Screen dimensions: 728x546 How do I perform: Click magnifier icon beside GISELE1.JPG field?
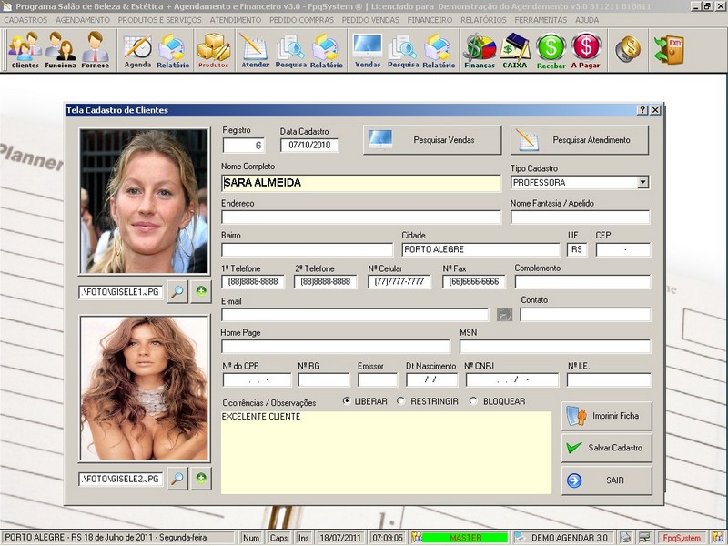[177, 292]
